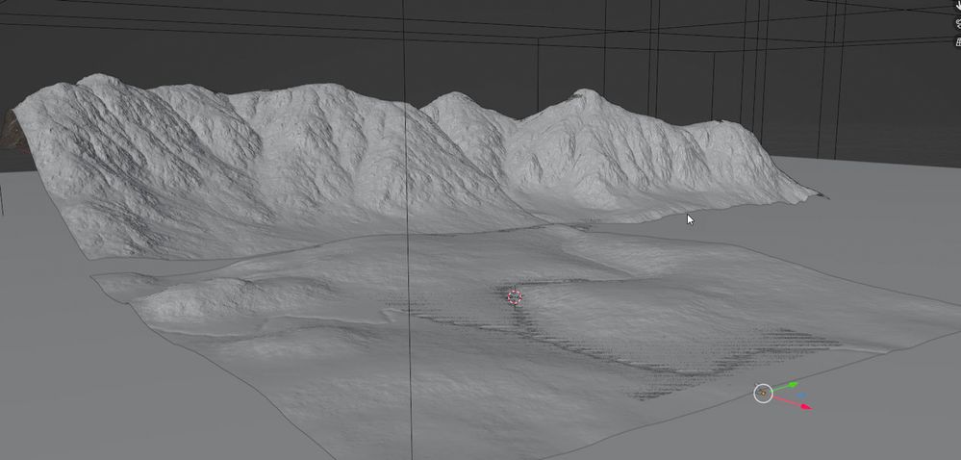
Task: Click the red-white 3D cursor ring
Action: (515, 297)
